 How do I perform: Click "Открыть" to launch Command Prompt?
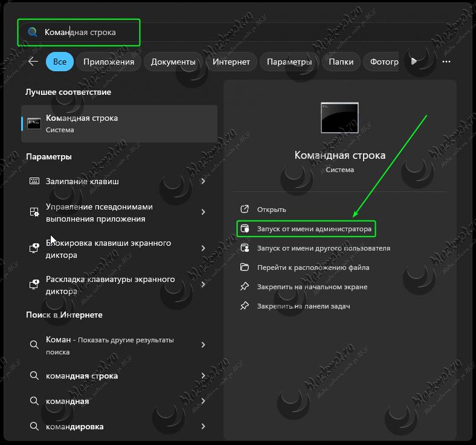click(x=271, y=210)
